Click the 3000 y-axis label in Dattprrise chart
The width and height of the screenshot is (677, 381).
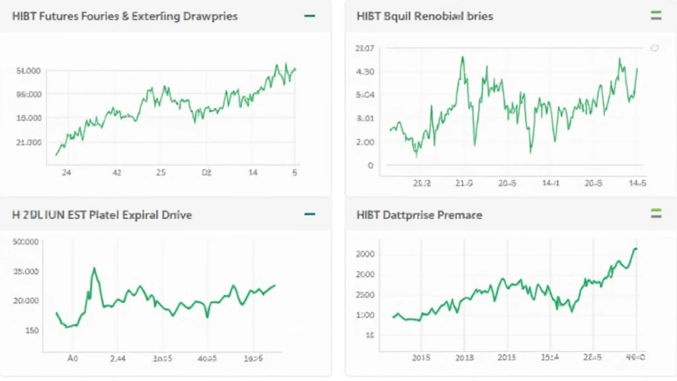coord(365,254)
